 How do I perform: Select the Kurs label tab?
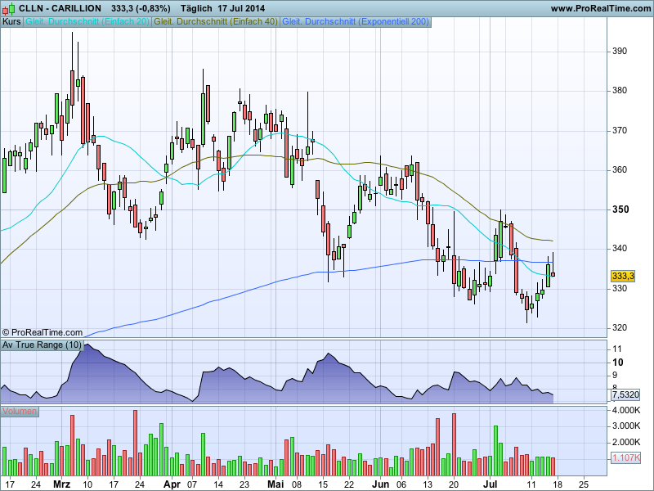coord(11,22)
